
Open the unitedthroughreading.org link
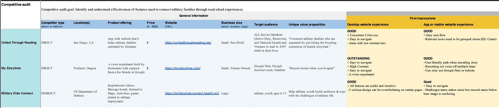pyautogui.click(x=188, y=43)
